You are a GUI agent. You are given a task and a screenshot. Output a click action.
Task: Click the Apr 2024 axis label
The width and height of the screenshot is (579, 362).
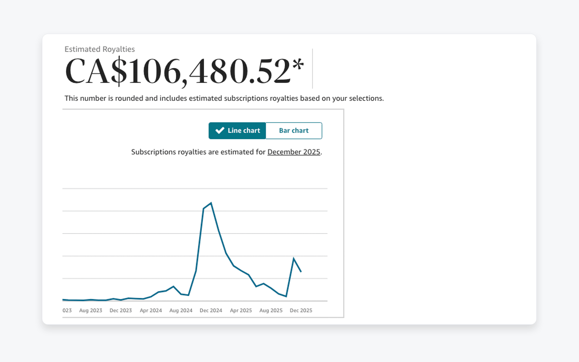tap(151, 310)
